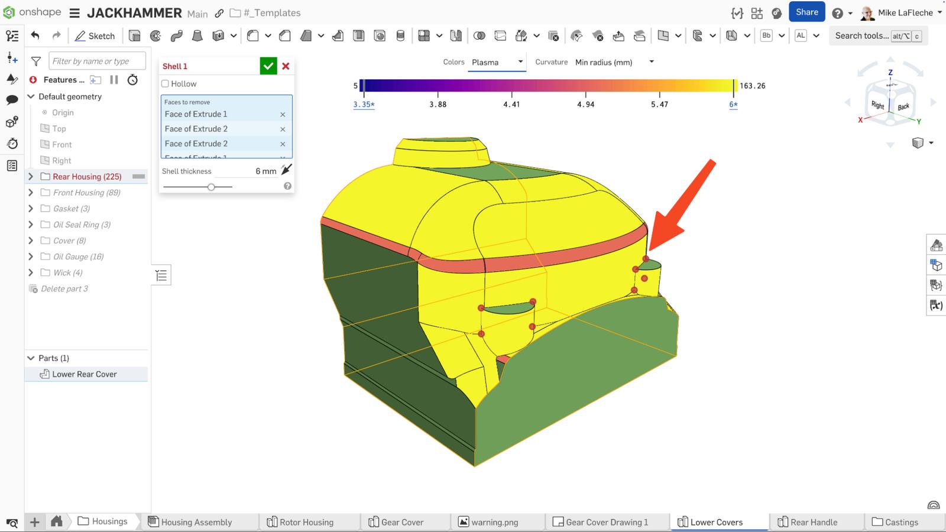
Task: Click the feature filter funnel icon
Action: click(36, 61)
